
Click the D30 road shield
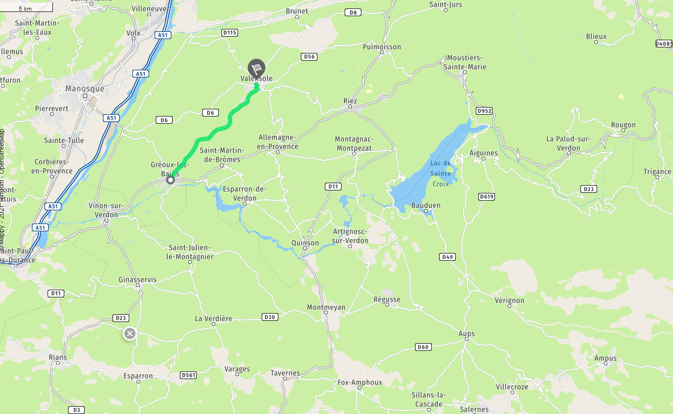pos(269,317)
